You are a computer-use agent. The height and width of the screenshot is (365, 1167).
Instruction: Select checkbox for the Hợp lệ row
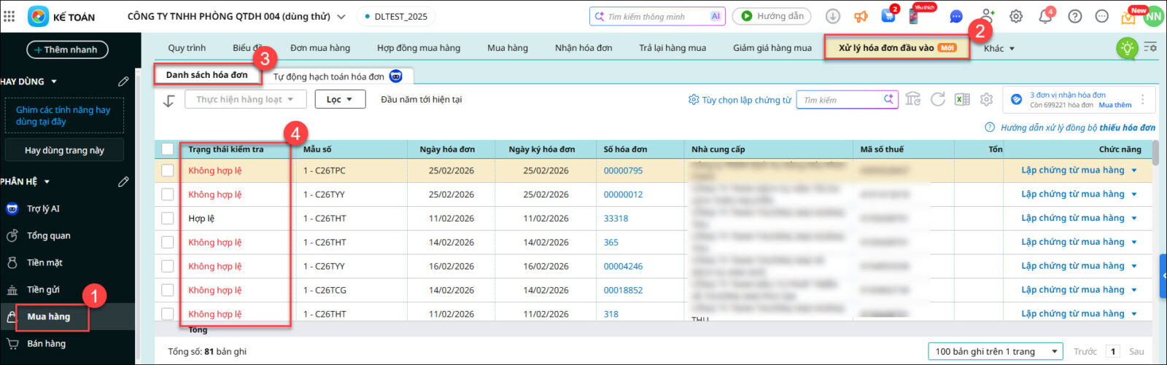pos(168,219)
